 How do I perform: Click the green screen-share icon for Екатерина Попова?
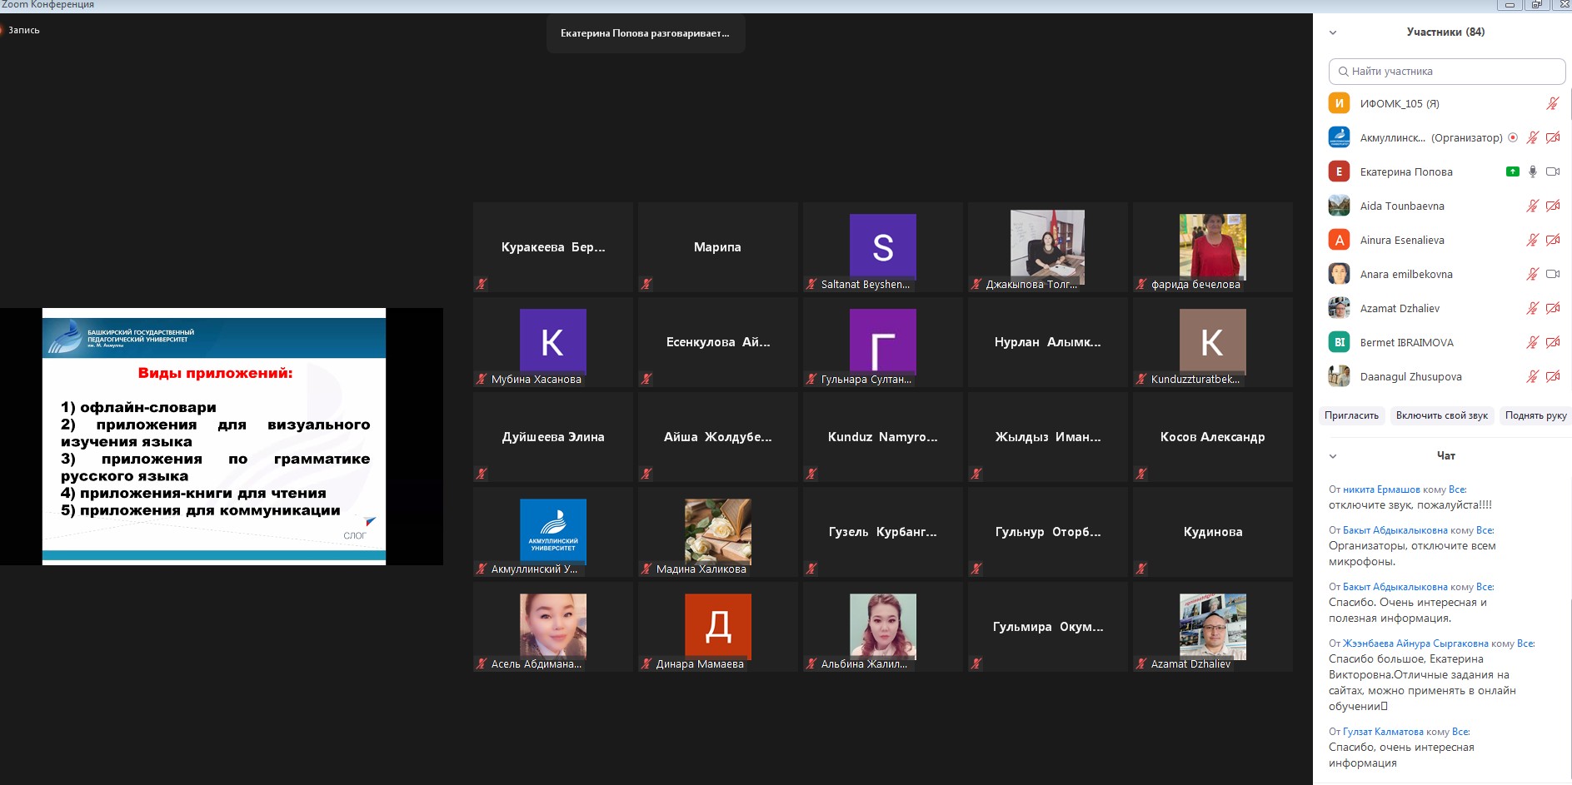click(1512, 172)
